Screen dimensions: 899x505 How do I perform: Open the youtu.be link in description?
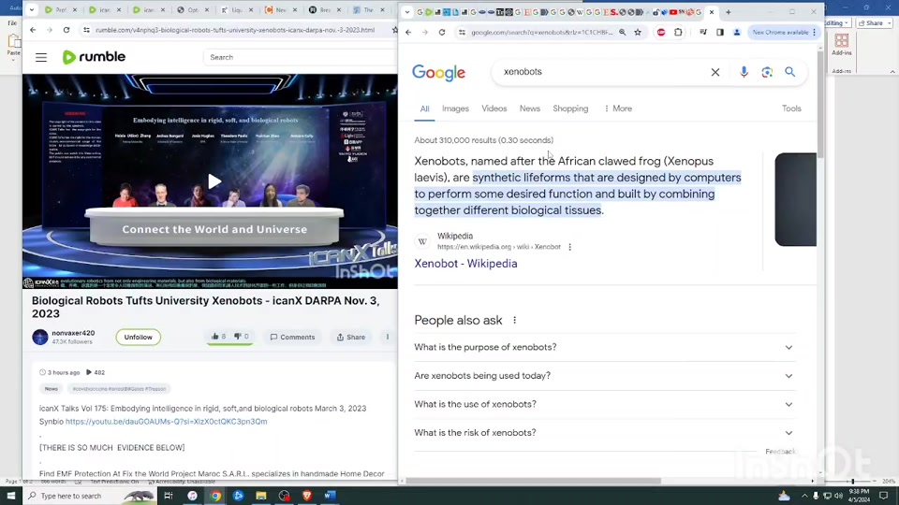click(166, 422)
